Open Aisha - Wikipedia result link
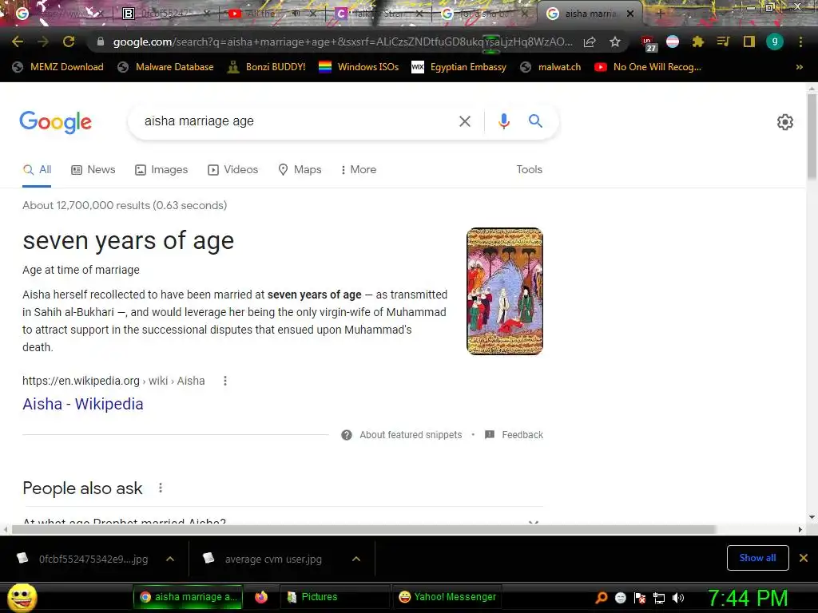 83,404
